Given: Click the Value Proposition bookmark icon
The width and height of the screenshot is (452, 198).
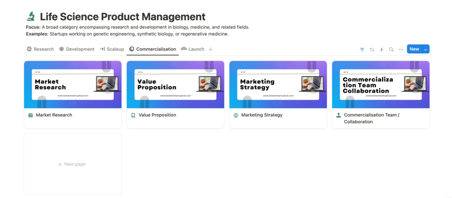Looking at the screenshot, I should point(133,115).
